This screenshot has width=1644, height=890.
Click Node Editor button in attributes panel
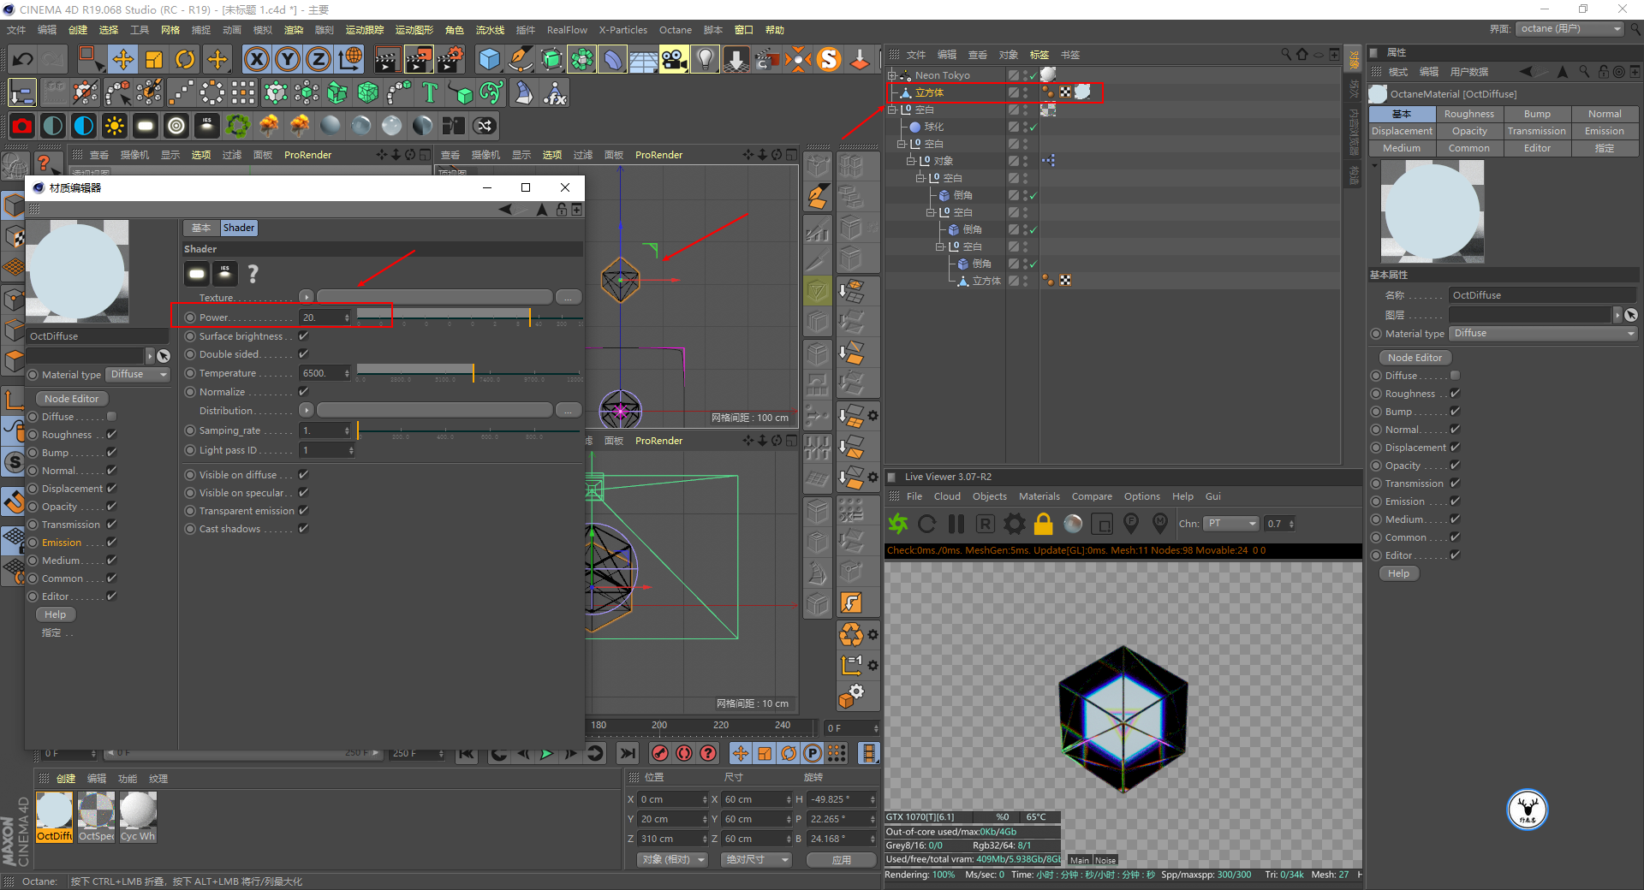tap(1415, 358)
